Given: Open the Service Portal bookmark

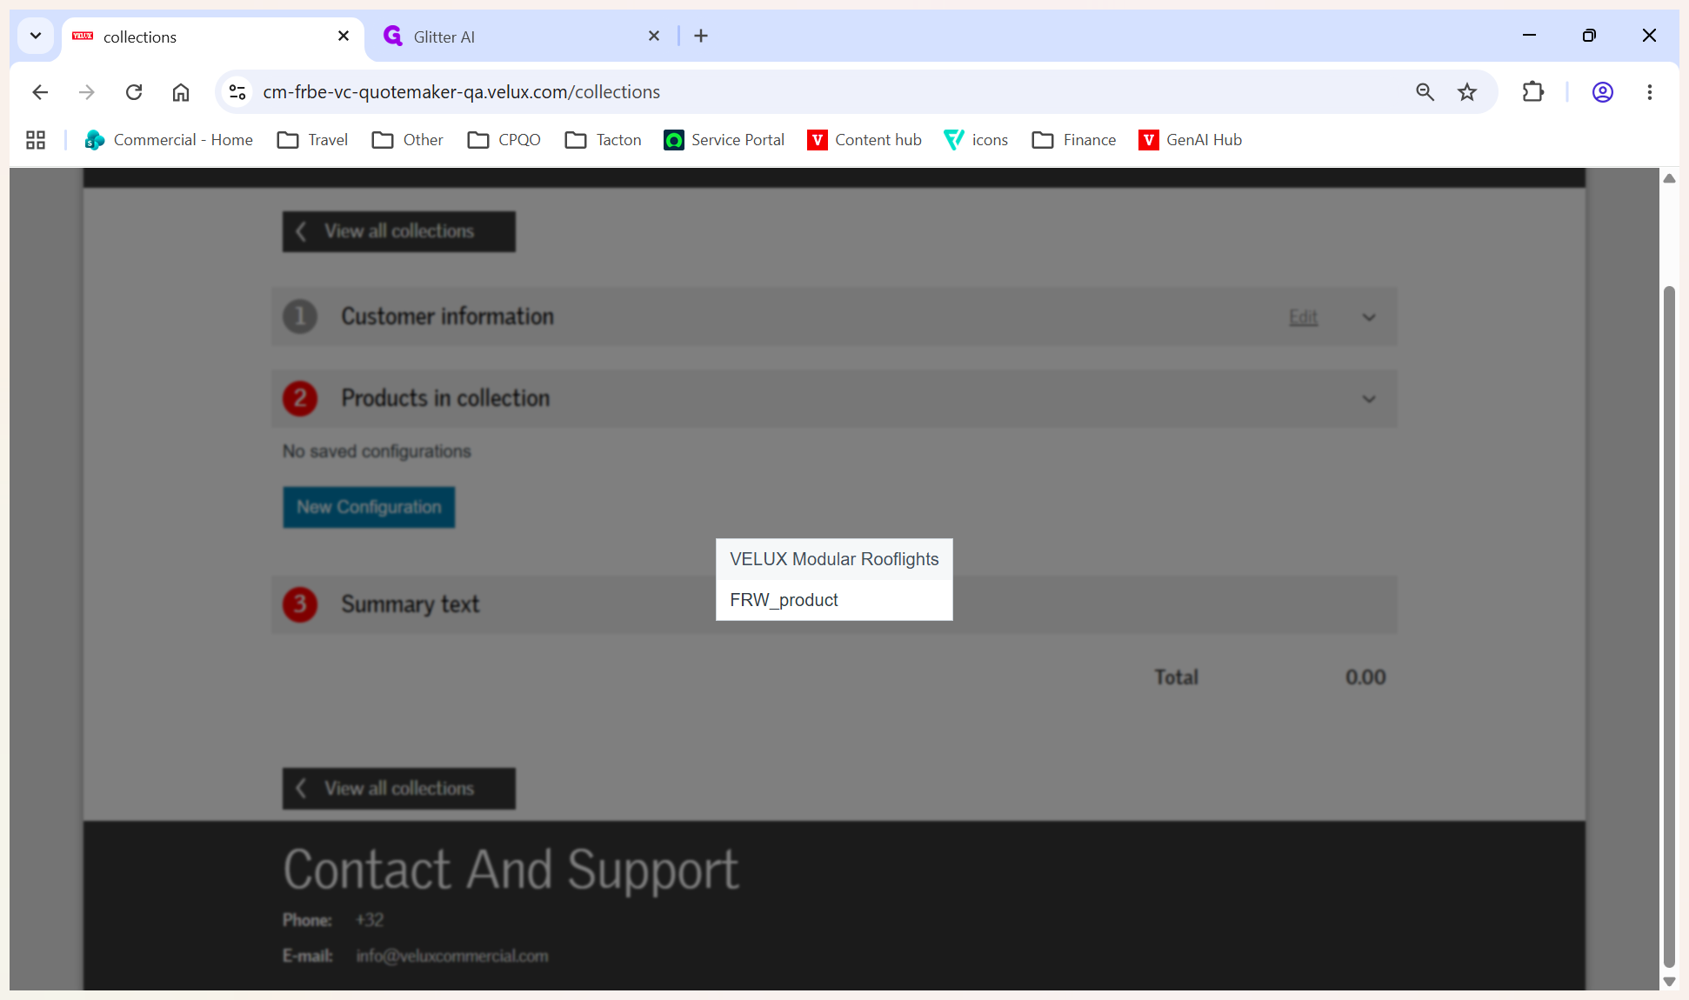Looking at the screenshot, I should 724,140.
